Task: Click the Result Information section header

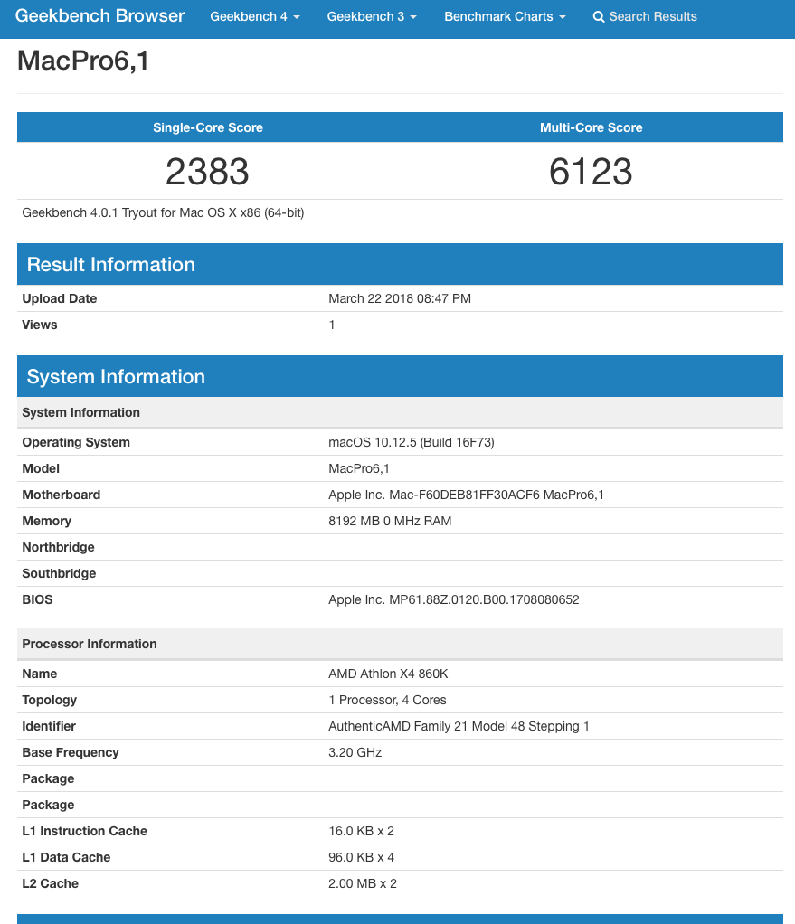Action: click(x=400, y=264)
